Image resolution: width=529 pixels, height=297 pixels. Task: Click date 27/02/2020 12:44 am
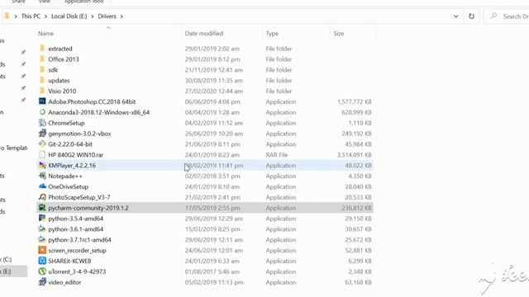(x=213, y=91)
